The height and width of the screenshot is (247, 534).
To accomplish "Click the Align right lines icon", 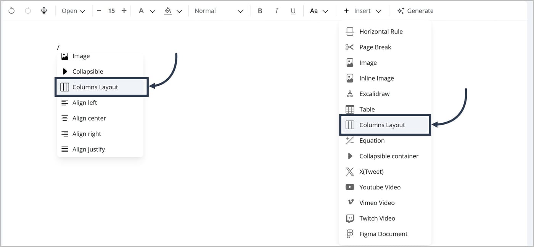I will [x=65, y=134].
